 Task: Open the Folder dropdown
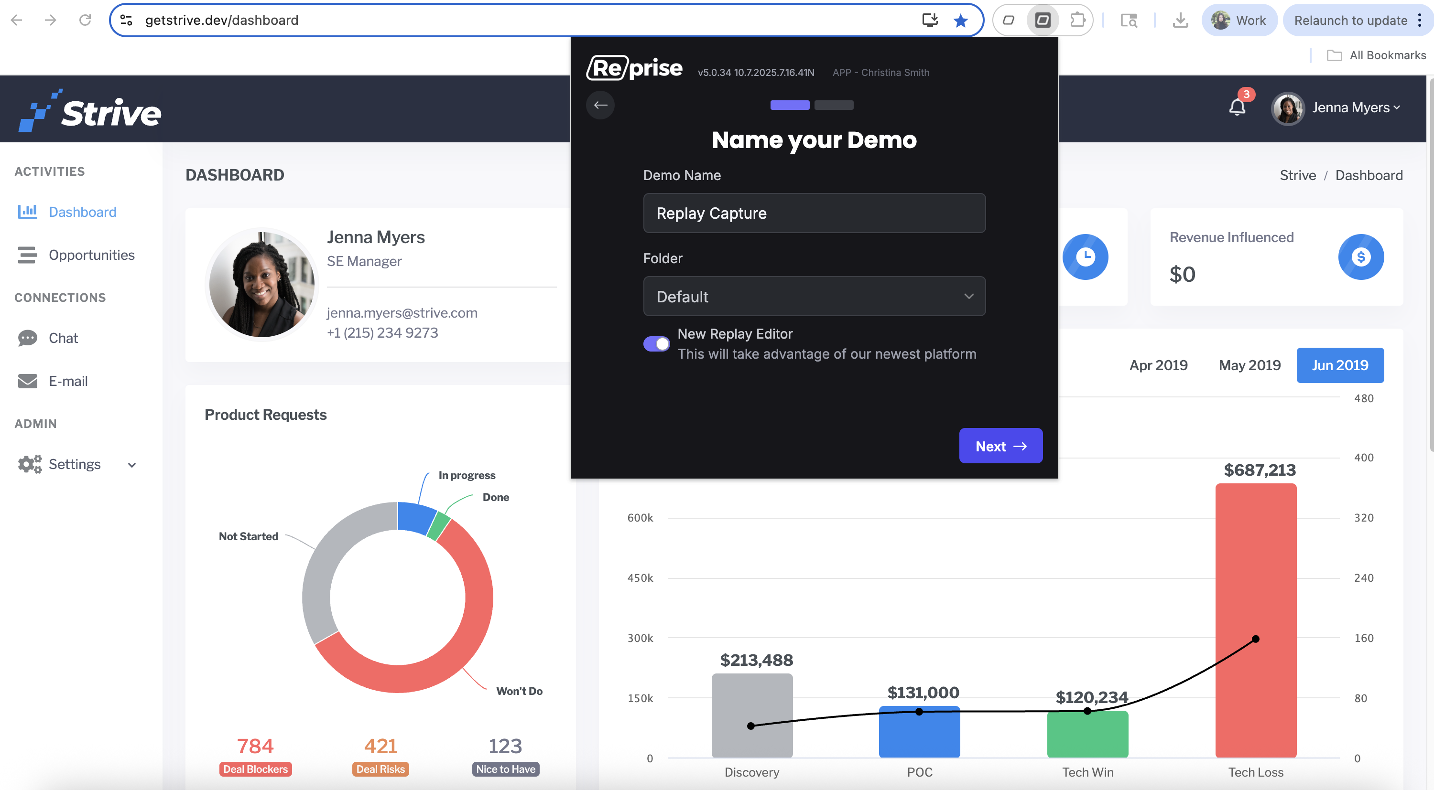[x=814, y=297]
